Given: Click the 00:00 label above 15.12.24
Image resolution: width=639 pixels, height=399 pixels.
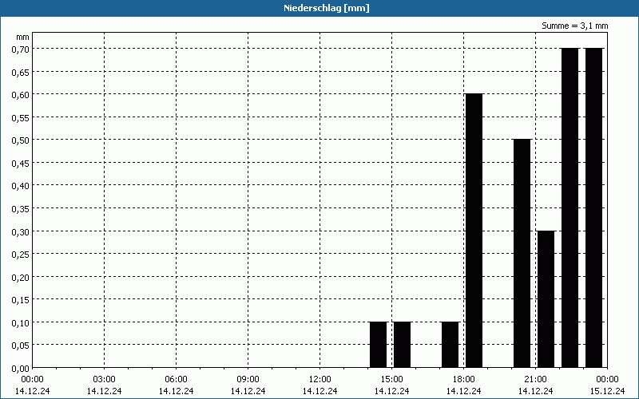Looking at the screenshot, I should (x=607, y=380).
